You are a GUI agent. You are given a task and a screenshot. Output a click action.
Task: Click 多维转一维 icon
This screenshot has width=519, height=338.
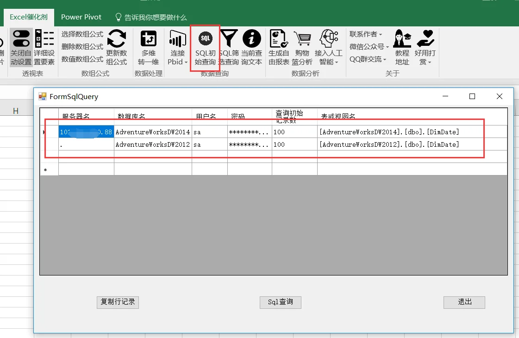click(x=148, y=39)
